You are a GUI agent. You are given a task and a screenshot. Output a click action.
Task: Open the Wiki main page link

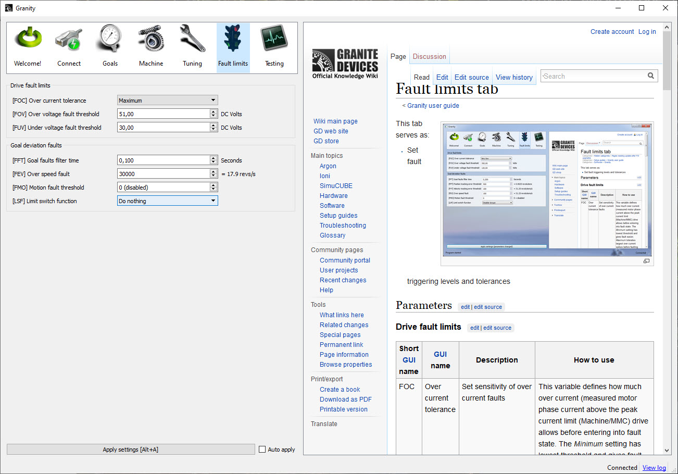pyautogui.click(x=335, y=121)
